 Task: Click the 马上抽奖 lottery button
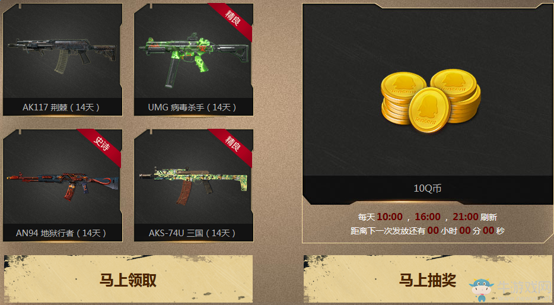428,279
